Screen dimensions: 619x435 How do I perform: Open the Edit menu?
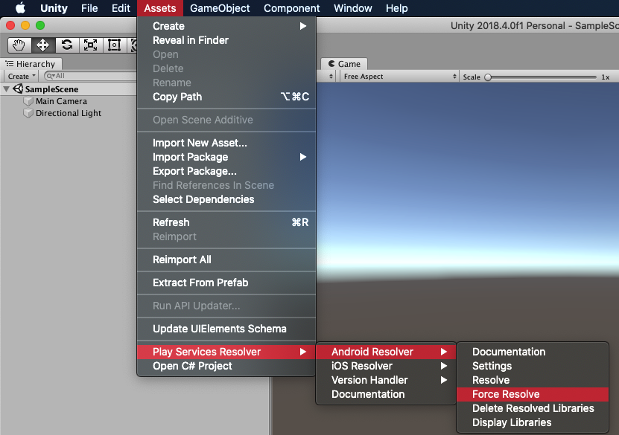click(121, 8)
